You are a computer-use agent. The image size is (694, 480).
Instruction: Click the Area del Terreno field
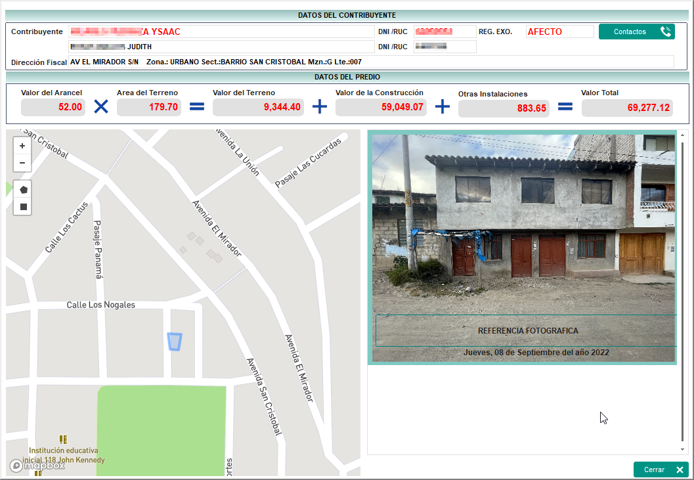[149, 107]
